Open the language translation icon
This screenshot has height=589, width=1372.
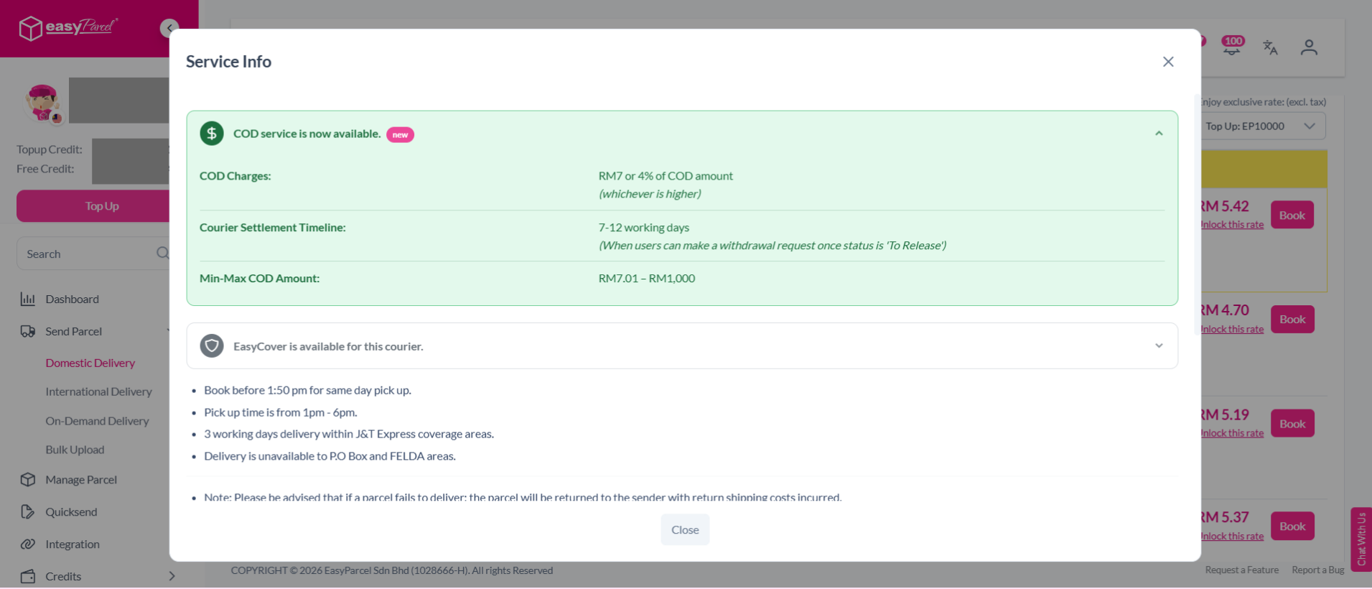pos(1270,47)
